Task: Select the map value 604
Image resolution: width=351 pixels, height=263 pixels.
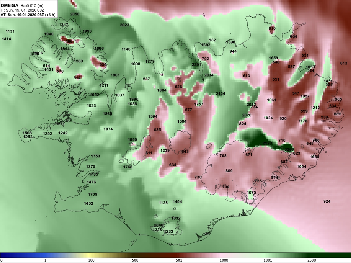Action: tap(293, 36)
